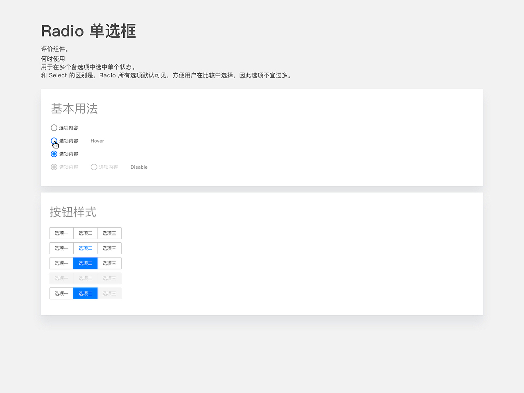Click the hover-state 选项内容 radio button
Viewport: 524px width, 393px height.
coord(54,140)
